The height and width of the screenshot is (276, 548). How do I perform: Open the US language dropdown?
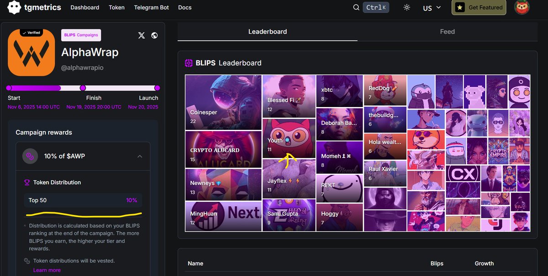432,8
